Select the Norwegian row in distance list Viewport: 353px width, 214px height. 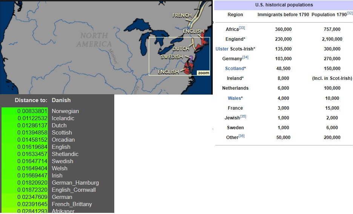[x=58, y=111]
